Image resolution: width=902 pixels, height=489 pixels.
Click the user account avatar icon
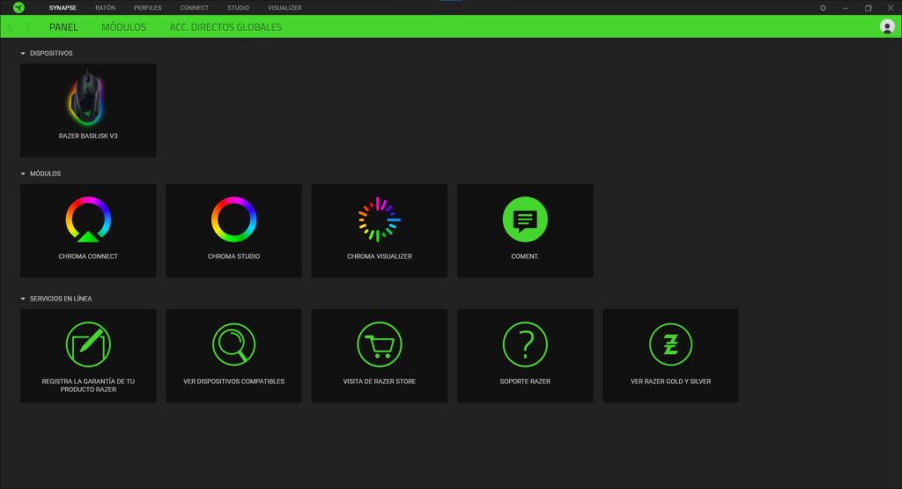point(887,26)
